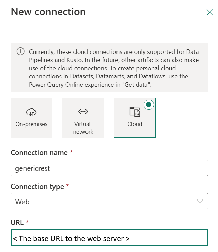Click the URL field label
This screenshot has height=252, width=218.
tap(17, 223)
